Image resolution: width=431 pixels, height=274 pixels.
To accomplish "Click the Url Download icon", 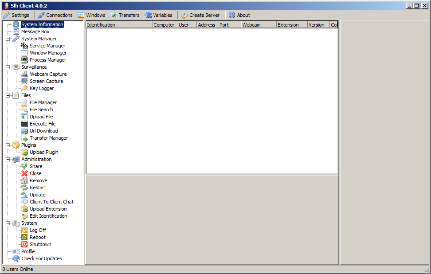I will point(24,131).
